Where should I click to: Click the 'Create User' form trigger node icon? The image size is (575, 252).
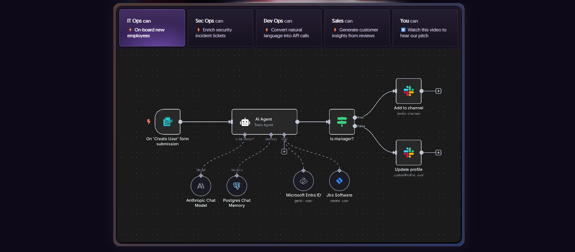pos(167,122)
